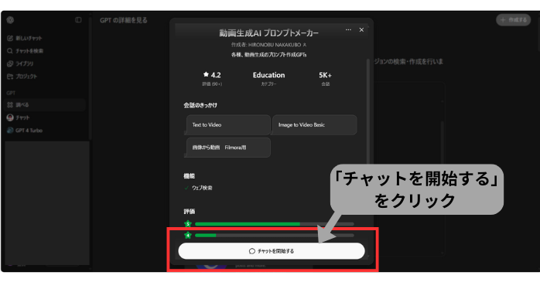This screenshot has width=540, height=282.
Task: Click the projects folder icon
Action: [x=10, y=76]
